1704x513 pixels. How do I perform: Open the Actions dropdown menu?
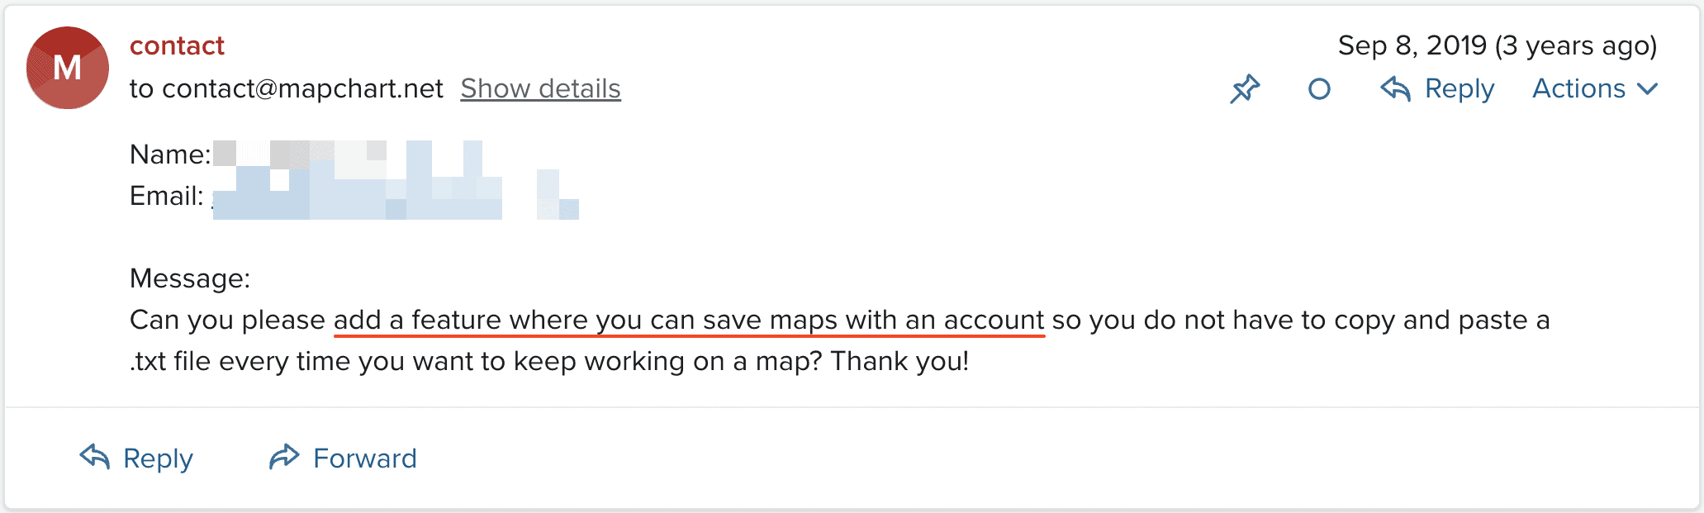[1595, 88]
